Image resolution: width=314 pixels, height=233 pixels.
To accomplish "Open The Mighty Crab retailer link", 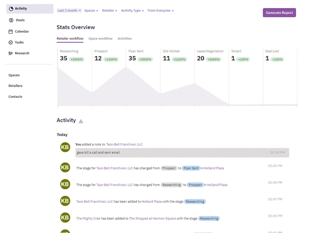I will [88, 218].
